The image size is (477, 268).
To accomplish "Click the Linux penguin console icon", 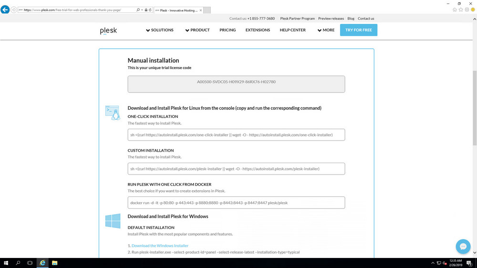I will tap(113, 113).
